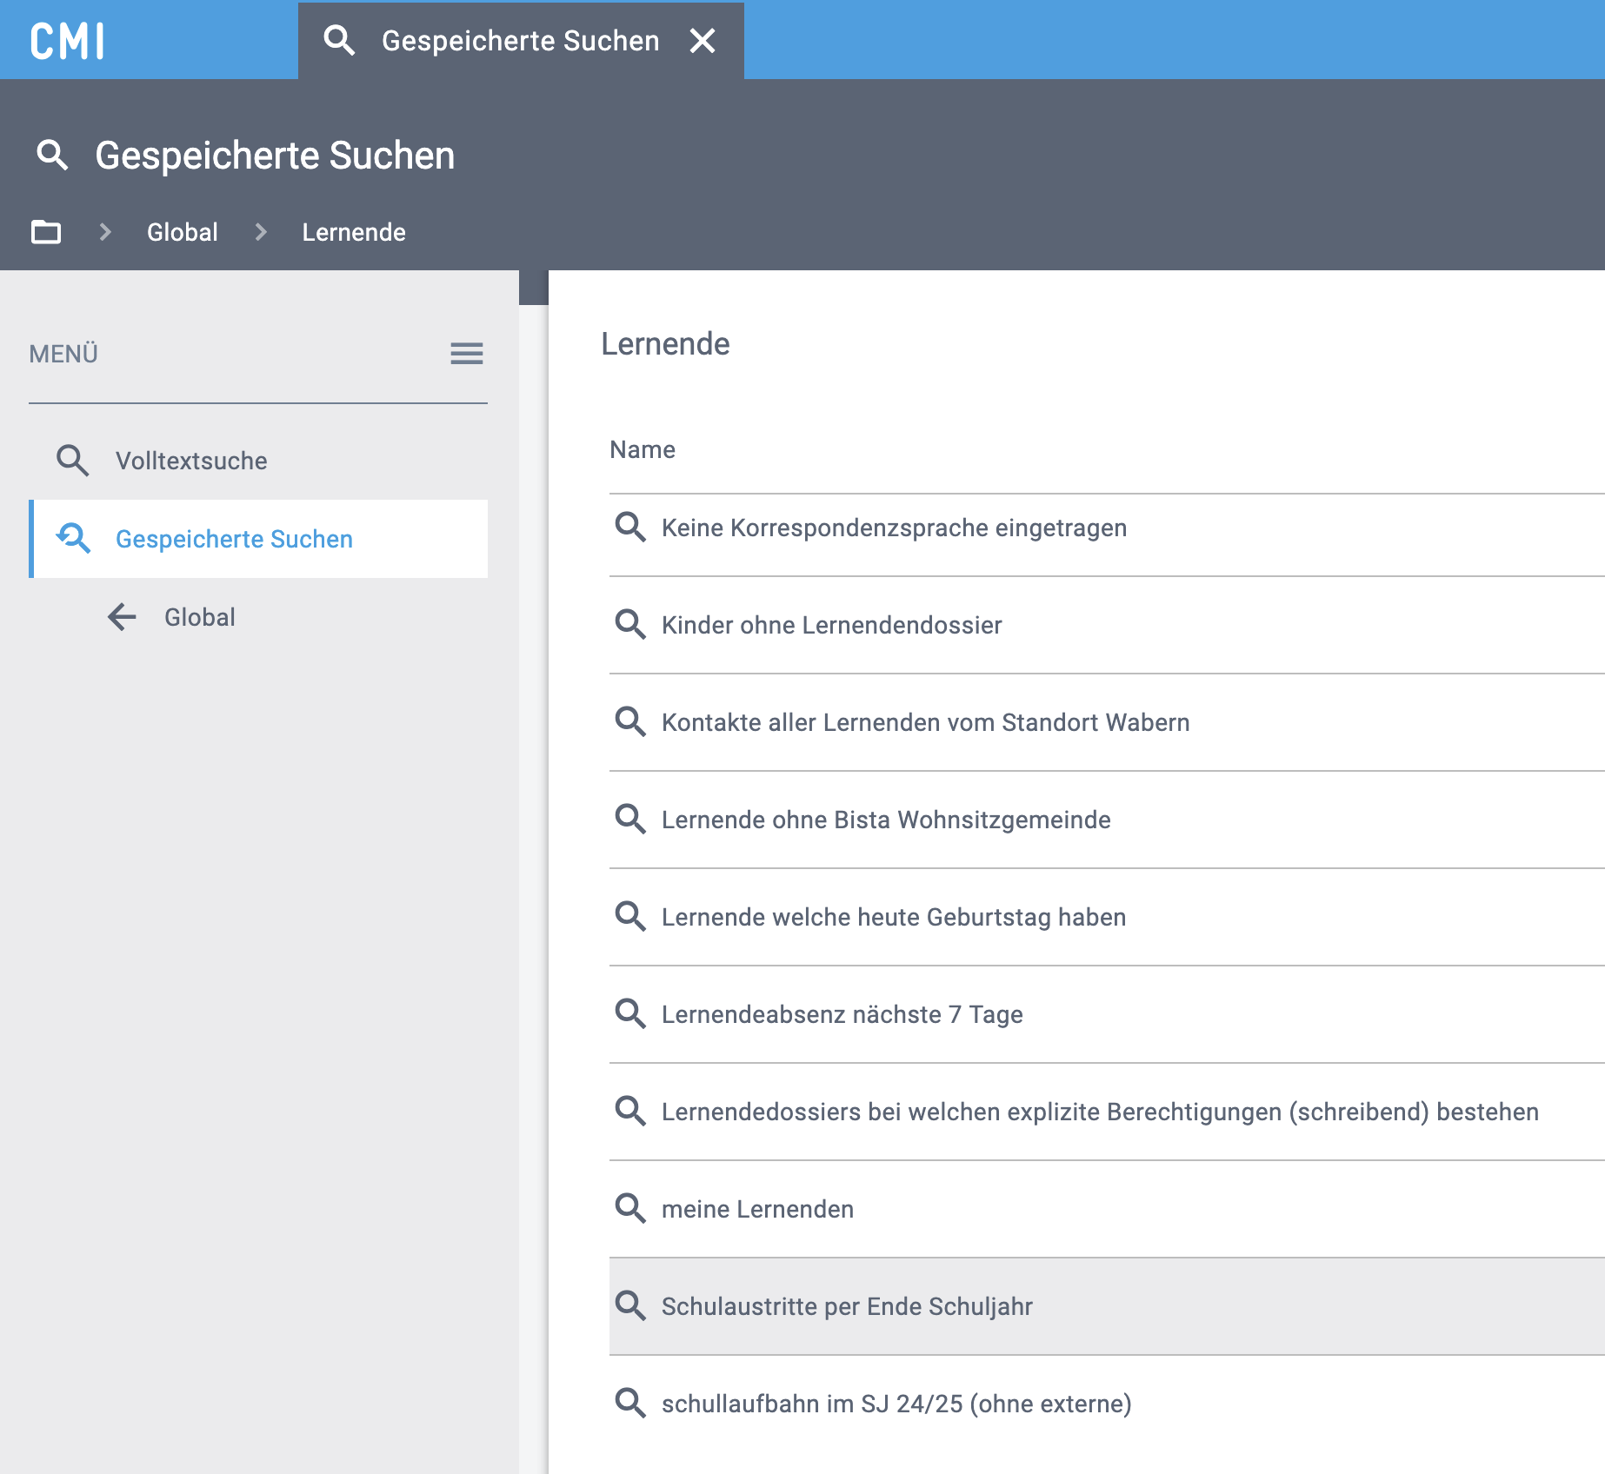Click the CMI logo
1605x1474 pixels.
[68, 41]
